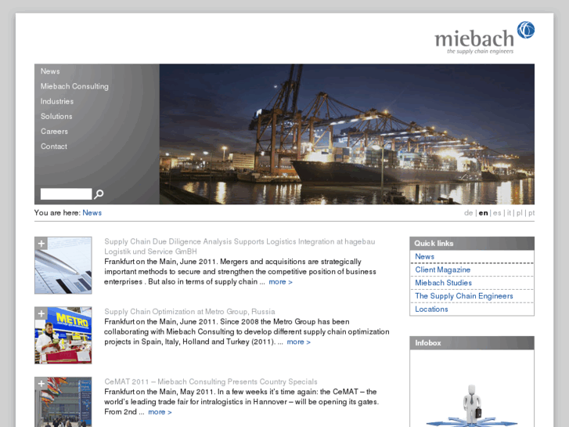Click the container port banner image

click(x=347, y=134)
